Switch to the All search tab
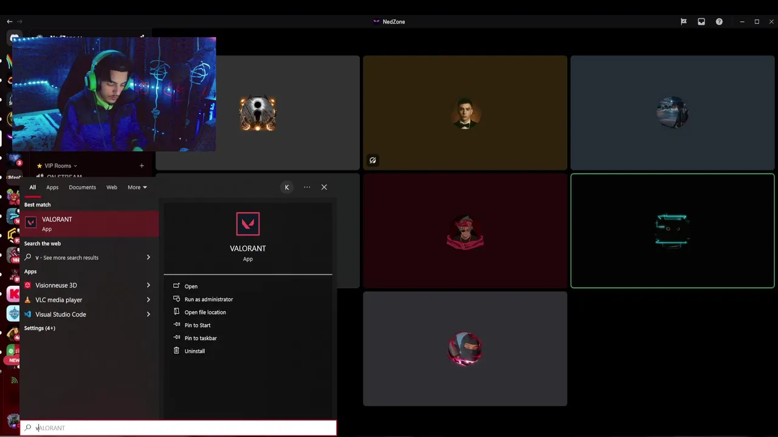This screenshot has width=778, height=437. tap(32, 187)
